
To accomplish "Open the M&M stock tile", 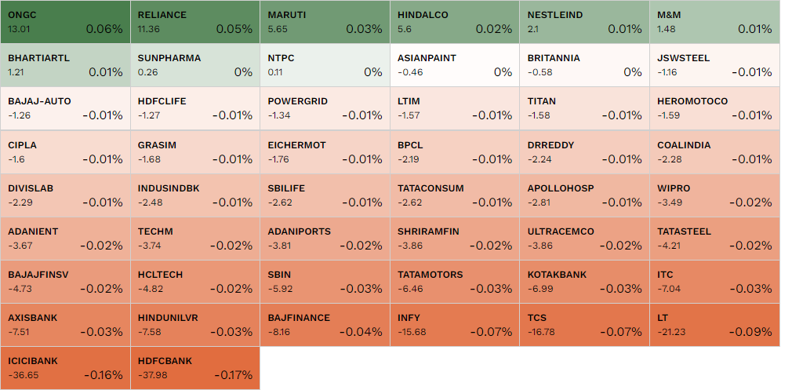I will tap(714, 22).
